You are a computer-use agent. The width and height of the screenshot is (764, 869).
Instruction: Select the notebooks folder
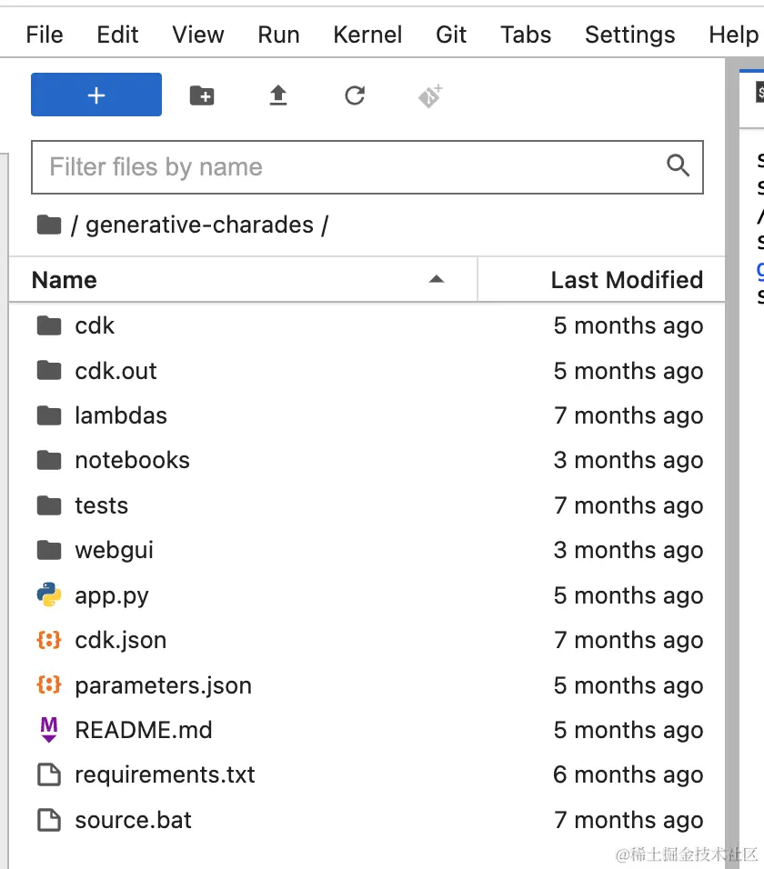367,461
